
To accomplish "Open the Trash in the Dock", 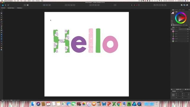I will [157, 104].
